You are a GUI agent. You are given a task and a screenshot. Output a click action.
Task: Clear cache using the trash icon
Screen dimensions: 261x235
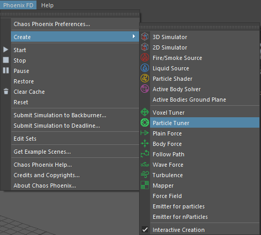(x=6, y=91)
